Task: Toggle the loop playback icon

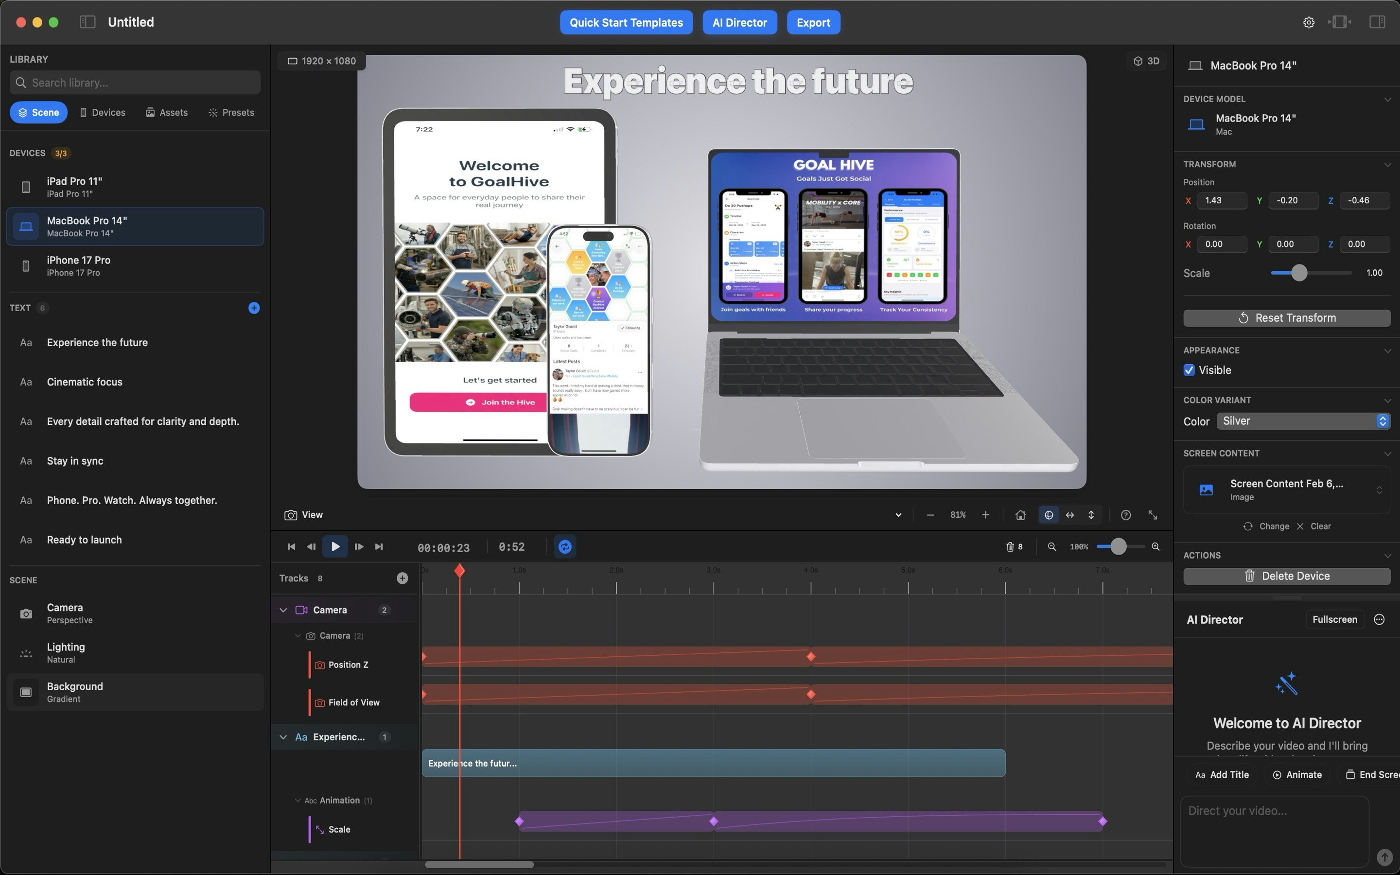Action: pyautogui.click(x=565, y=546)
